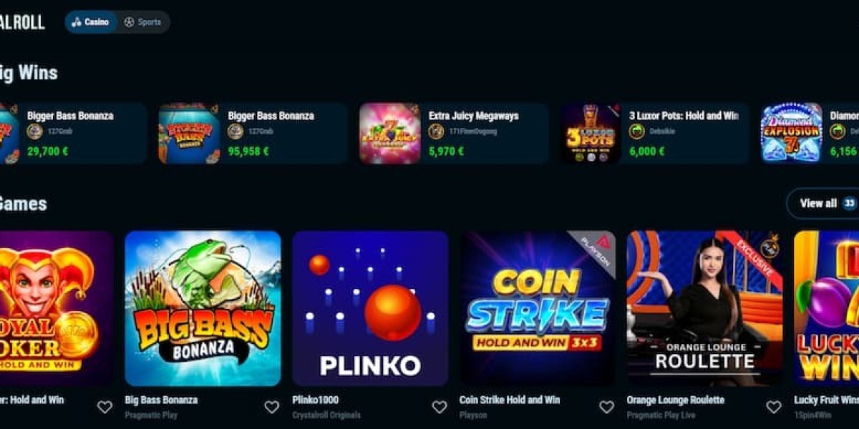Click the Crystalroll logo

coord(22,22)
